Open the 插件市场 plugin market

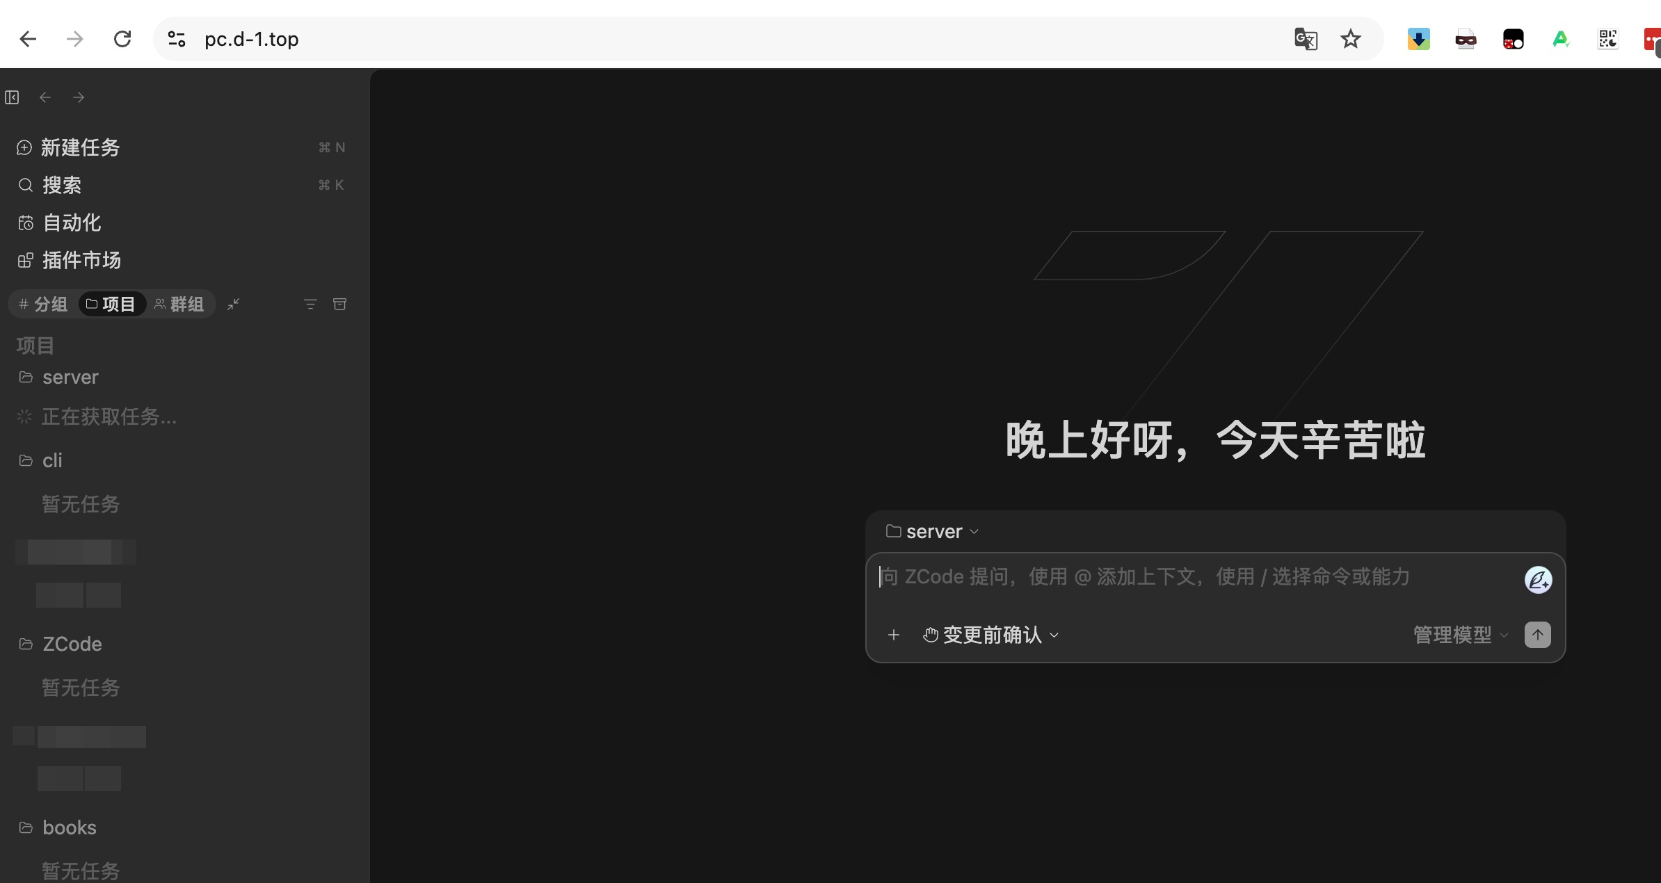(x=181, y=260)
